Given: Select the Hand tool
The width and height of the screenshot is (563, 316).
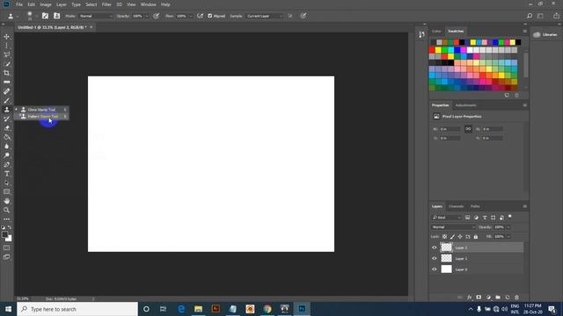Looking at the screenshot, I should coord(6,201).
